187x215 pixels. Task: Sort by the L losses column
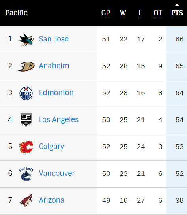point(140,13)
